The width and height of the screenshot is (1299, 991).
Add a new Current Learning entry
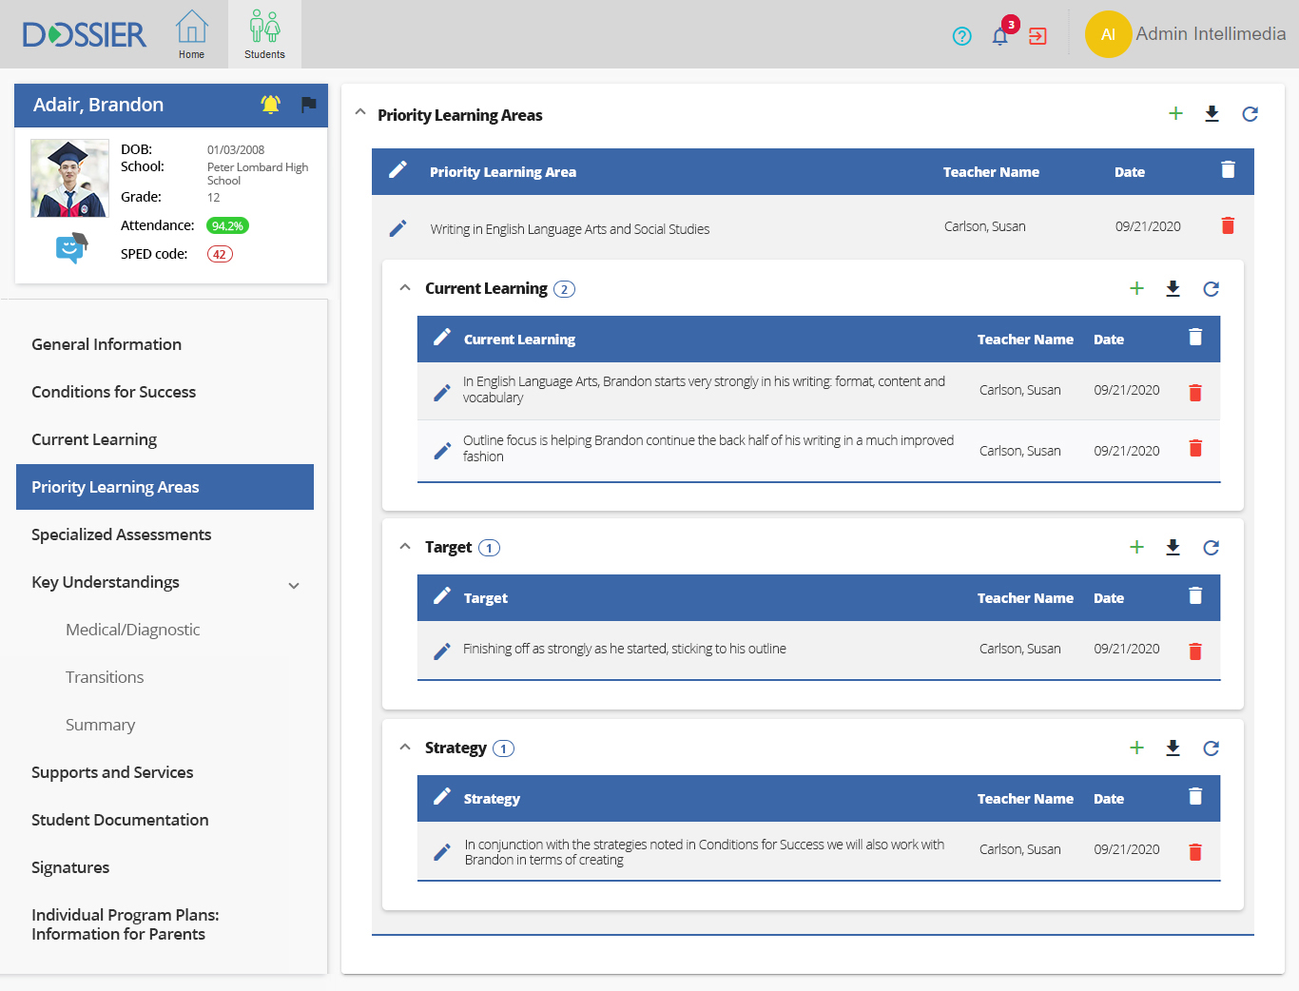(x=1136, y=288)
